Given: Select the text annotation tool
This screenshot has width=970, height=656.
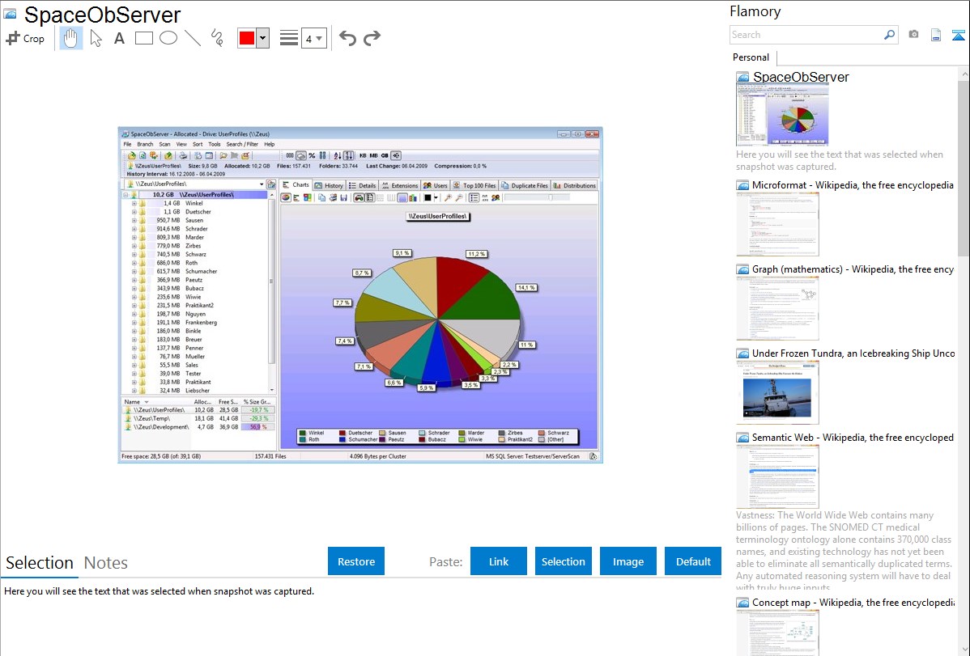Looking at the screenshot, I should coord(119,38).
